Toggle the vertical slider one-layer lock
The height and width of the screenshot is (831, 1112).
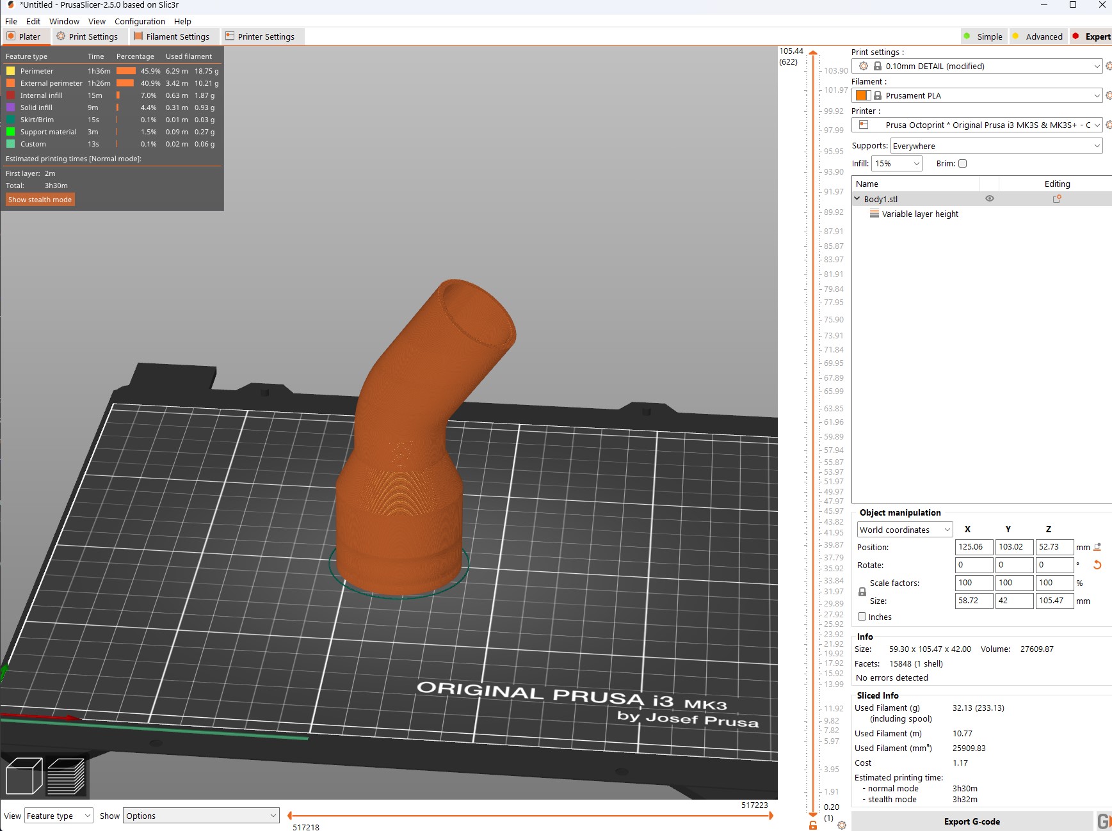813,825
